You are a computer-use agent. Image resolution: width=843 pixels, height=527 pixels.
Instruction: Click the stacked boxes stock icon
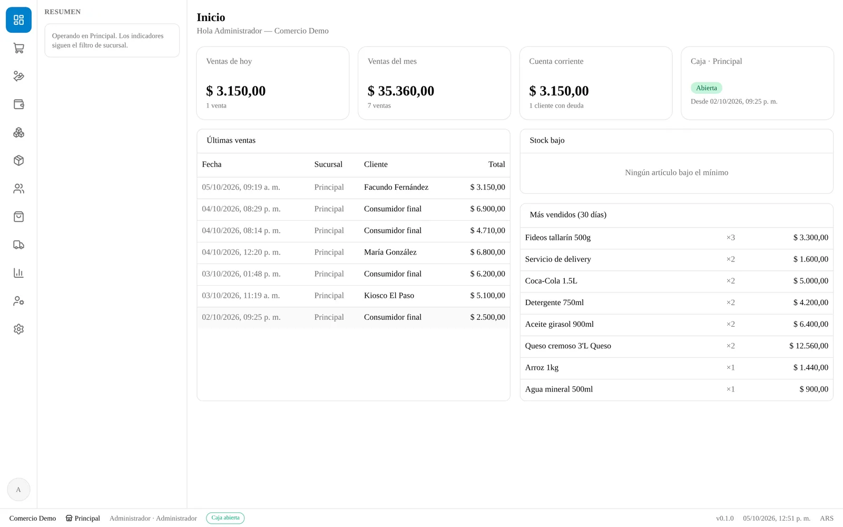pos(18,132)
